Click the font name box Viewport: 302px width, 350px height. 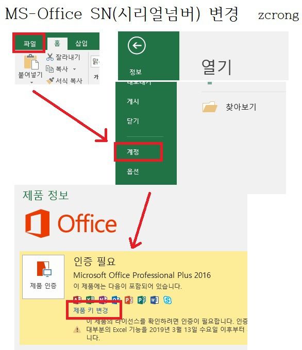click(95, 61)
